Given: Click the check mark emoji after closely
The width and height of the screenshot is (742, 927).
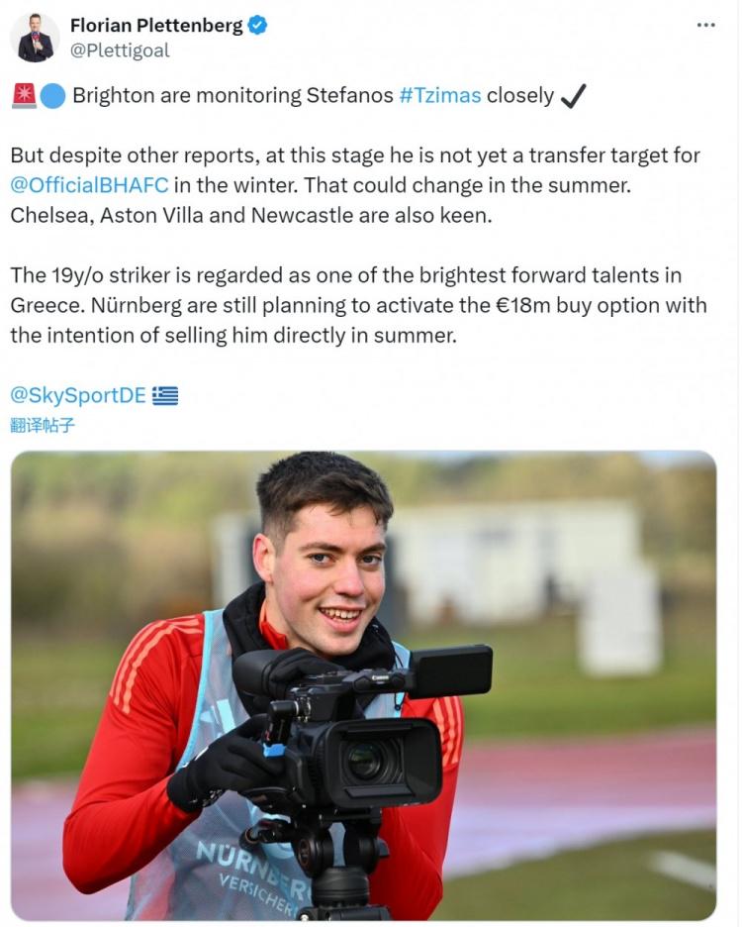Looking at the screenshot, I should pyautogui.click(x=573, y=96).
